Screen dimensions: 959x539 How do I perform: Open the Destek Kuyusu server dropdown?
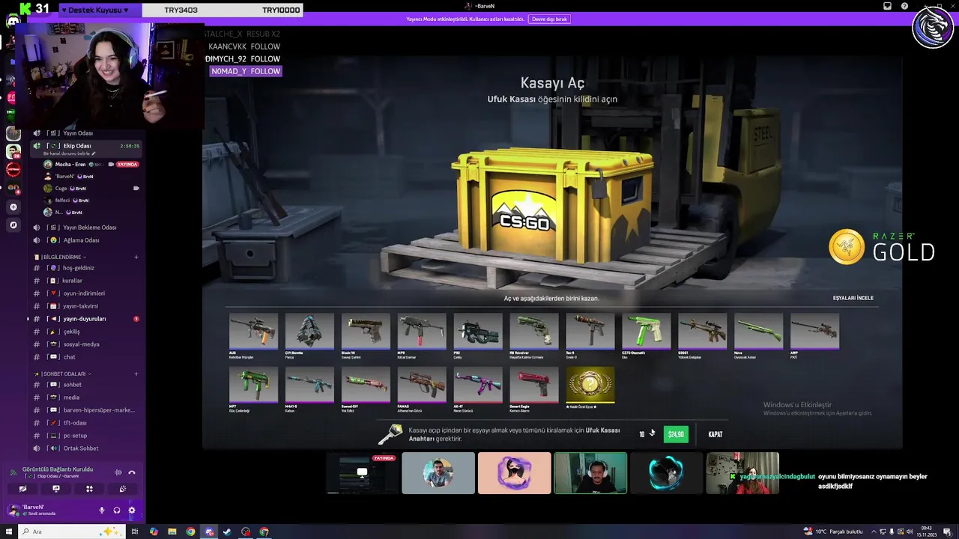99,10
